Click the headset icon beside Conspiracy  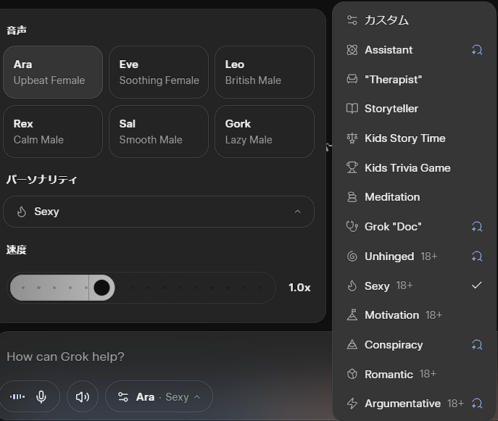476,345
